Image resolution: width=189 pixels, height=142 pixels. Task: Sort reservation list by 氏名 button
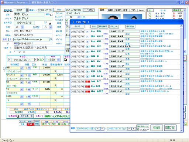94,27
